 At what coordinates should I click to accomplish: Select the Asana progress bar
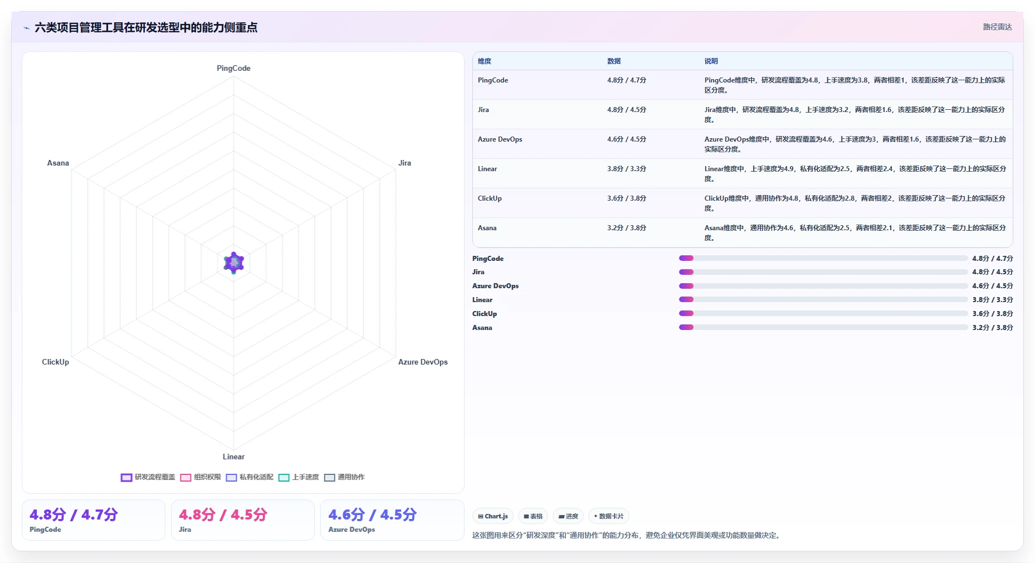[x=823, y=327]
